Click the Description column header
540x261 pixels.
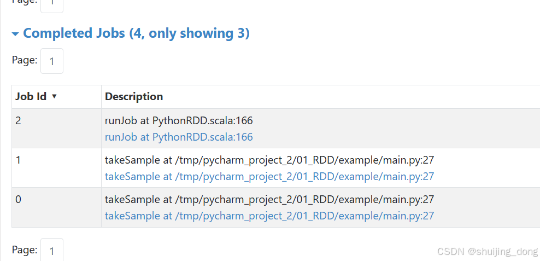(134, 97)
